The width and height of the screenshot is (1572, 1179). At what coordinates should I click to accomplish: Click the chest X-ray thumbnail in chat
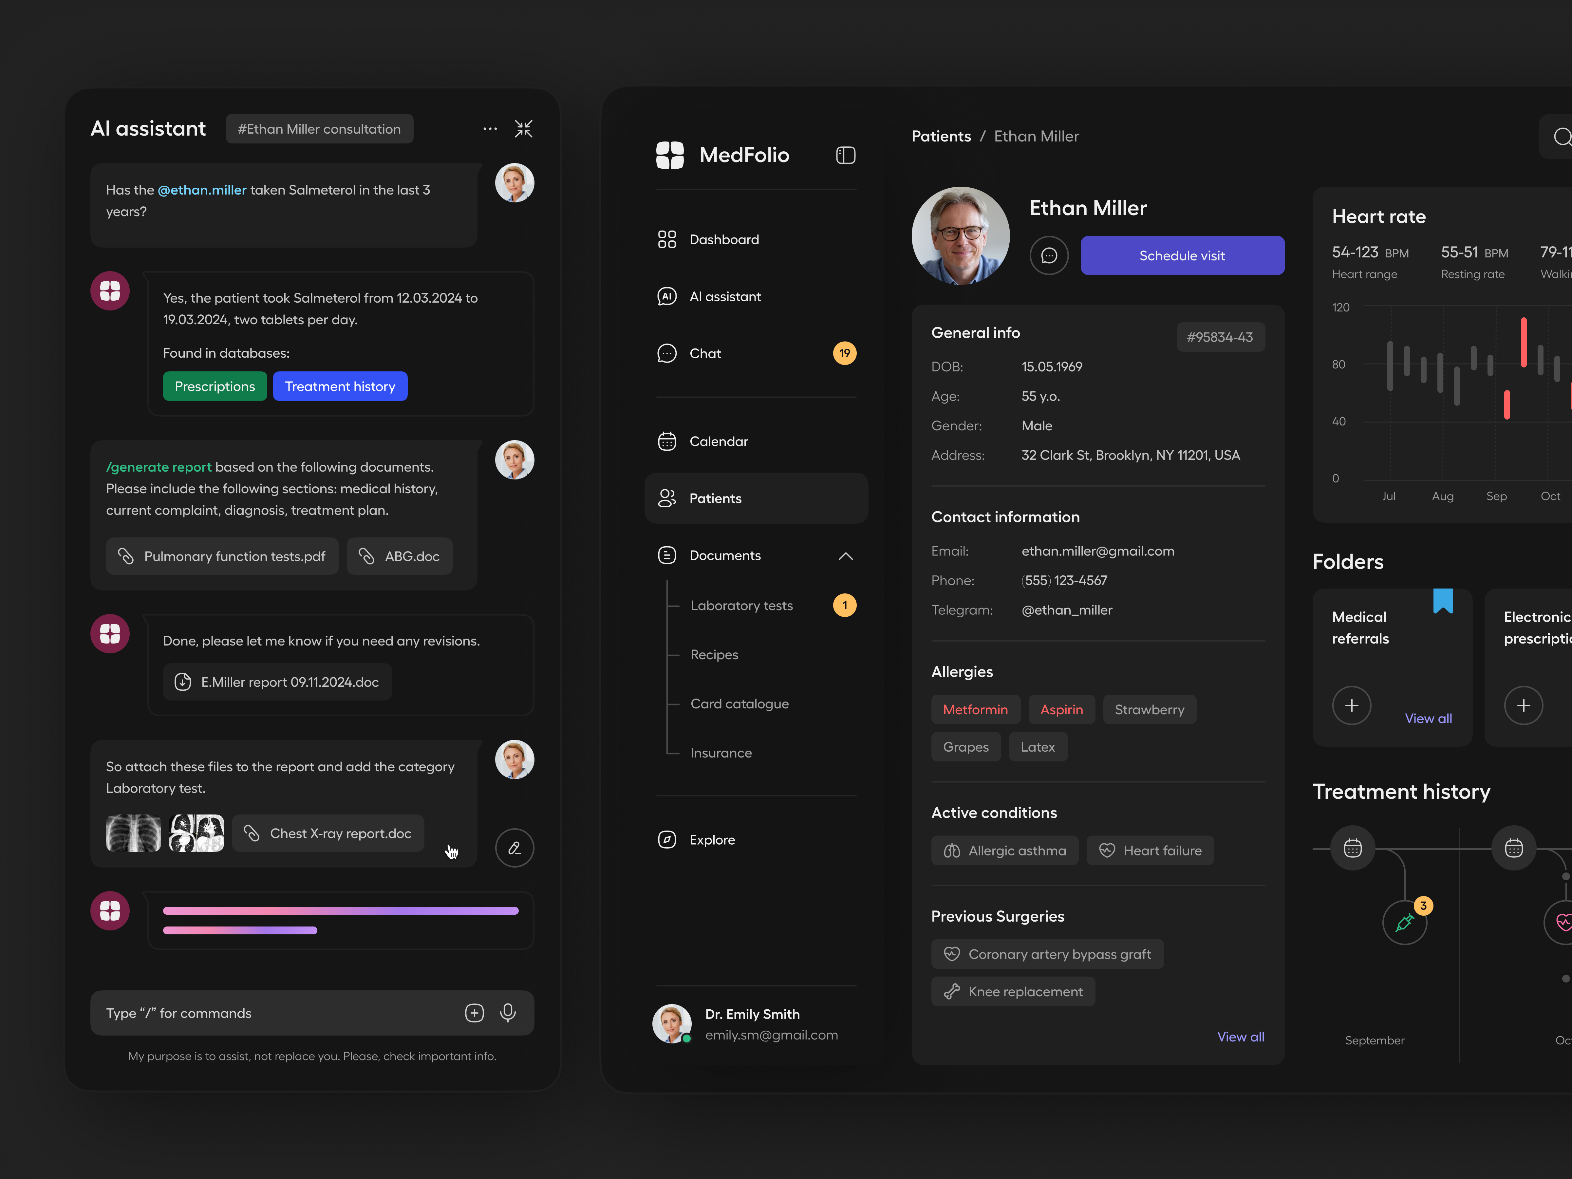pyautogui.click(x=133, y=833)
